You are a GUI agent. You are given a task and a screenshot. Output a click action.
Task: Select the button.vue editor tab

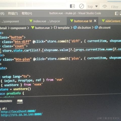point(81,21)
